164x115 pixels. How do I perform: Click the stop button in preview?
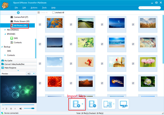pos(11,109)
